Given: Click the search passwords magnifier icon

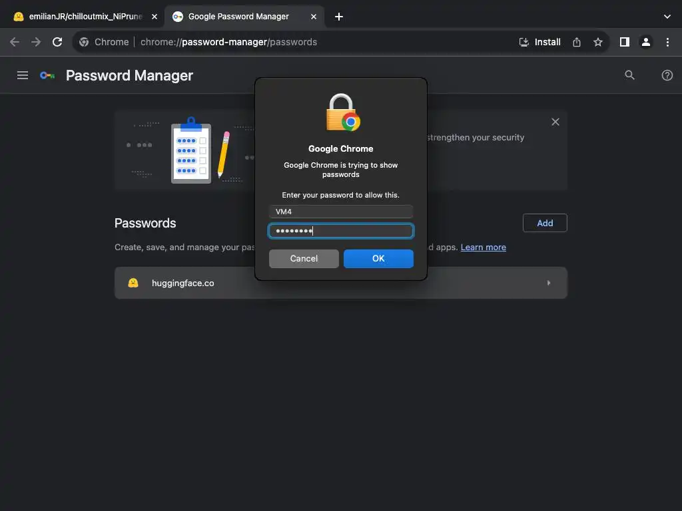Looking at the screenshot, I should tap(629, 75).
